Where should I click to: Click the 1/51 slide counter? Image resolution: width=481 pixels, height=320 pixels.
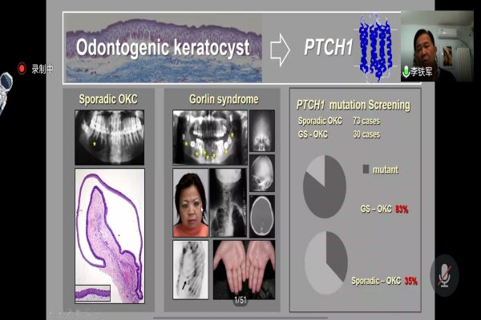tap(240, 299)
